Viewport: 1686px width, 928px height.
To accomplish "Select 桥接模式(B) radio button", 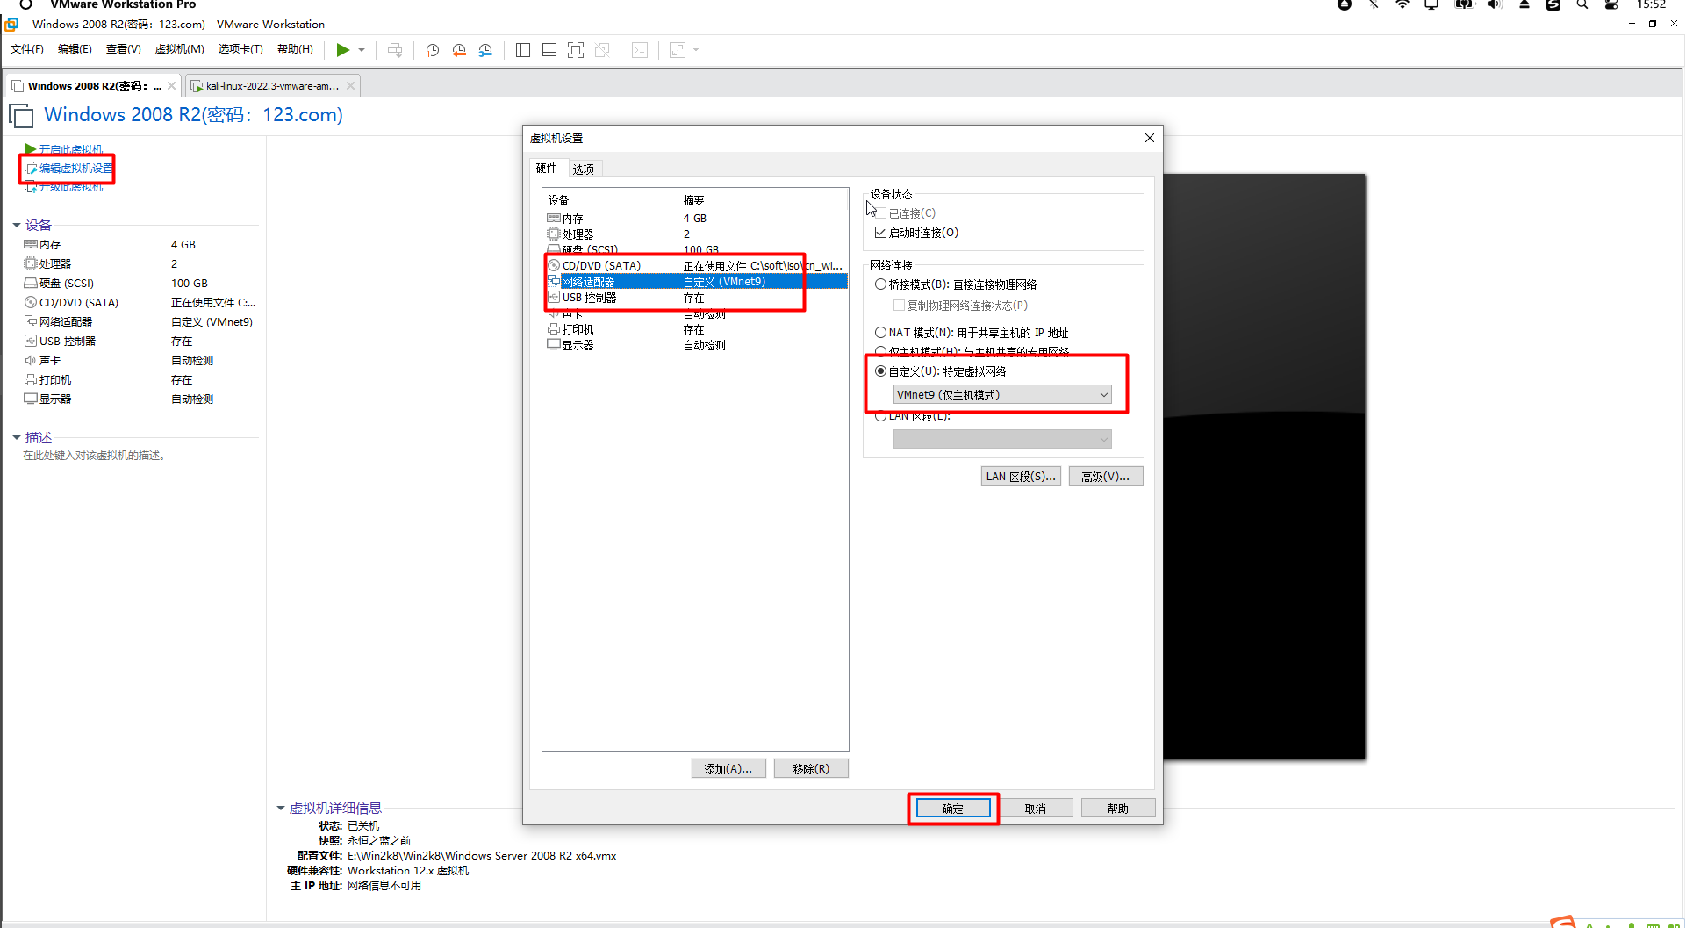I will (880, 284).
